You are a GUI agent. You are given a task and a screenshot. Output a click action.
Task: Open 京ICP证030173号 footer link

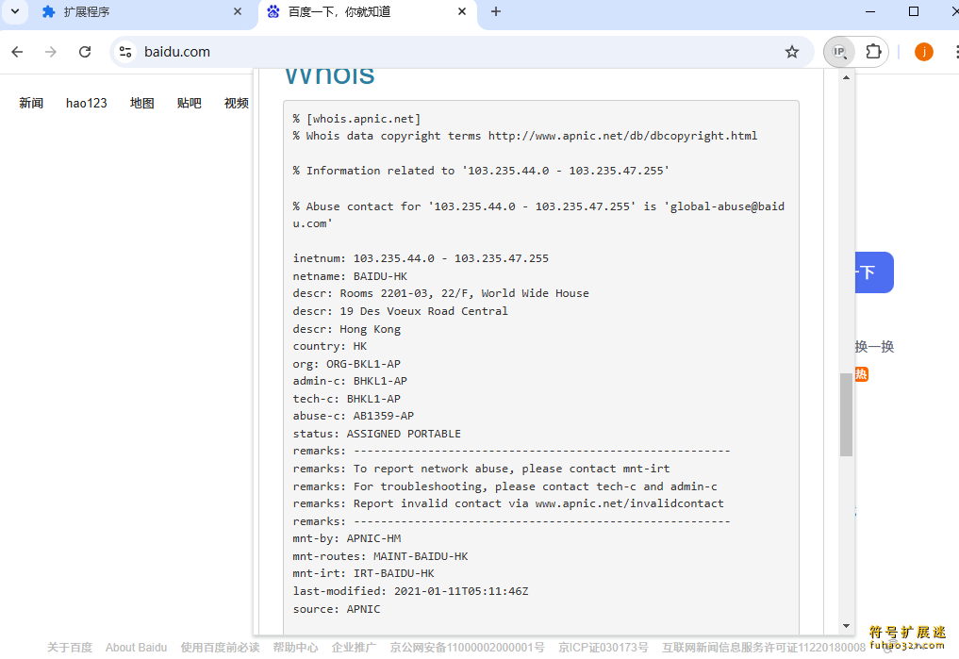(x=604, y=648)
